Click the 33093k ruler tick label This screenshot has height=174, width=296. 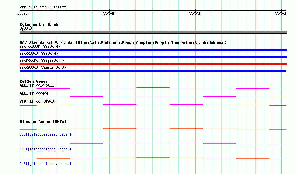[23, 13]
